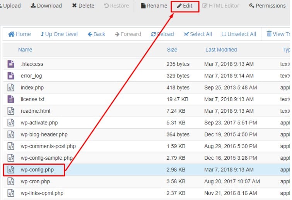This screenshot has width=292, height=200.
Task: Select the license.txt file name
Action: (32, 99)
